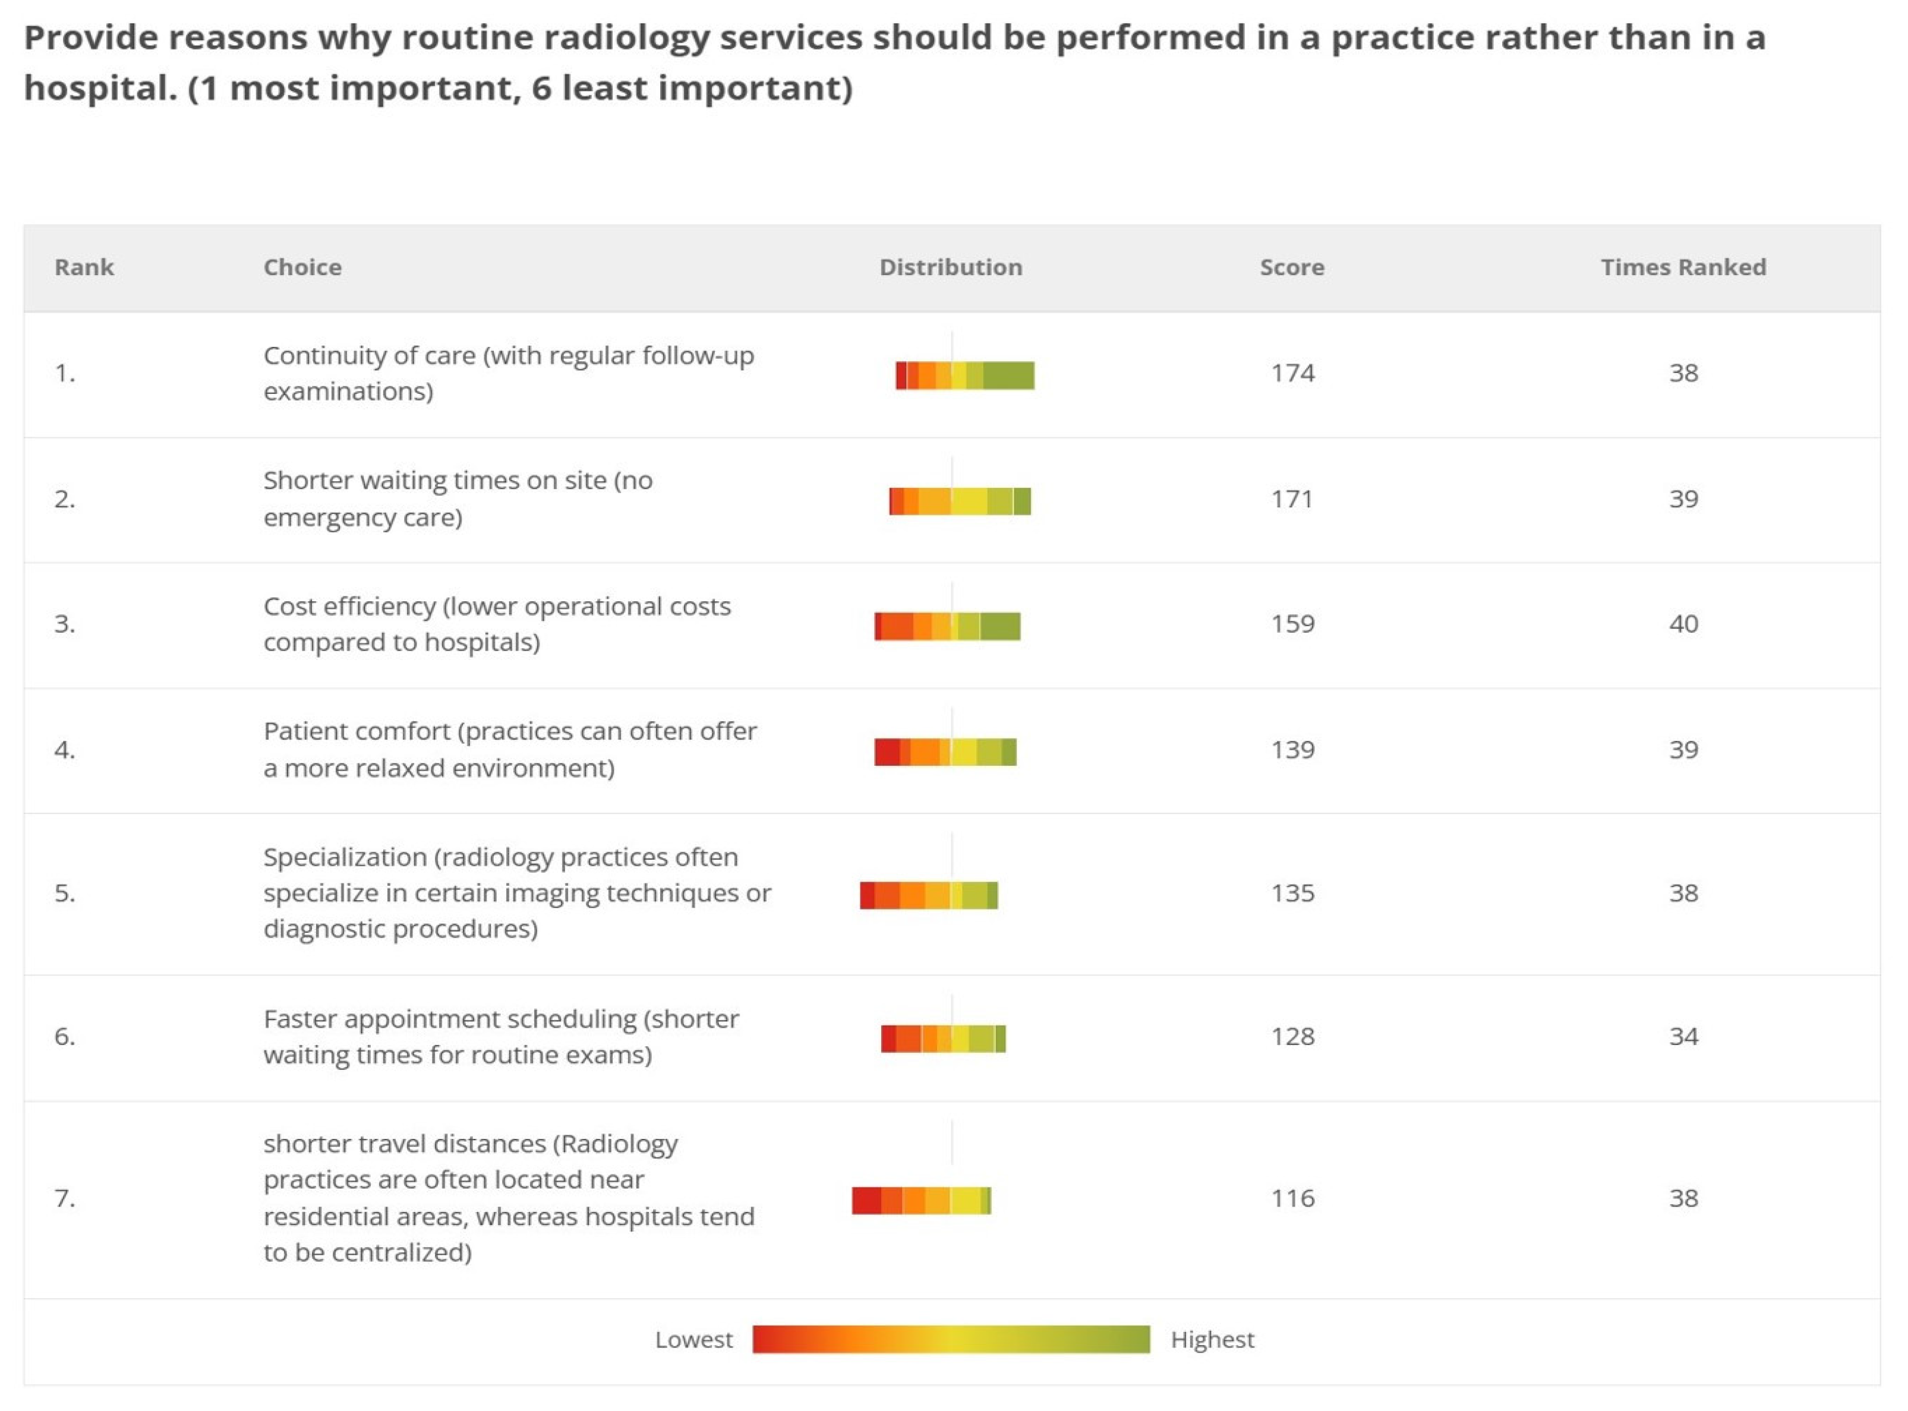Select the Shorter waiting times distribution bar

tap(959, 500)
